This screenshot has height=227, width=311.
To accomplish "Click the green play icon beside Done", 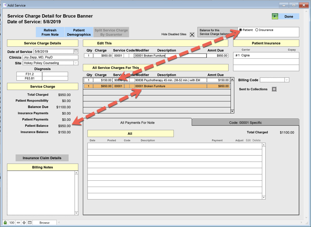I will (x=275, y=16).
